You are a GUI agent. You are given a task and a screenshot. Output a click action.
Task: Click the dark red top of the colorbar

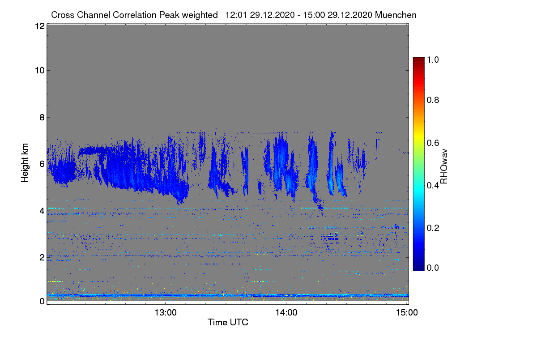coord(418,60)
